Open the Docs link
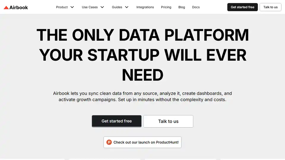This screenshot has width=285, height=160. tap(196, 7)
